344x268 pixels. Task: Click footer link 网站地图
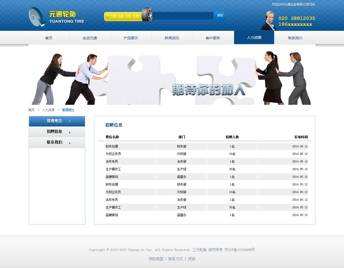(156, 259)
